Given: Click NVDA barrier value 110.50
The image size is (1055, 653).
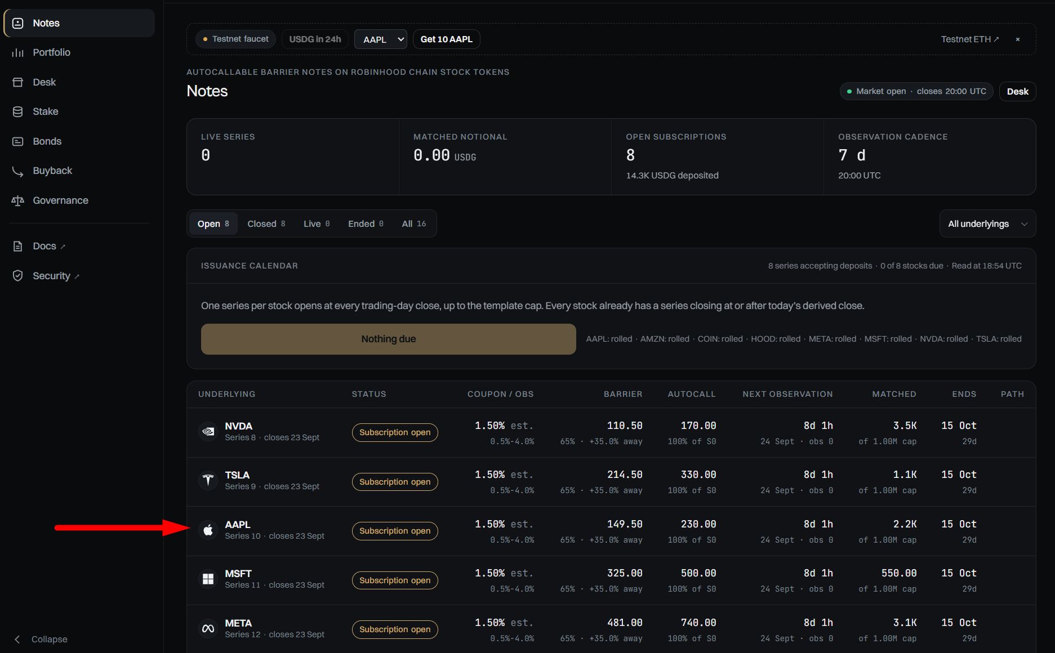Looking at the screenshot, I should point(625,426).
